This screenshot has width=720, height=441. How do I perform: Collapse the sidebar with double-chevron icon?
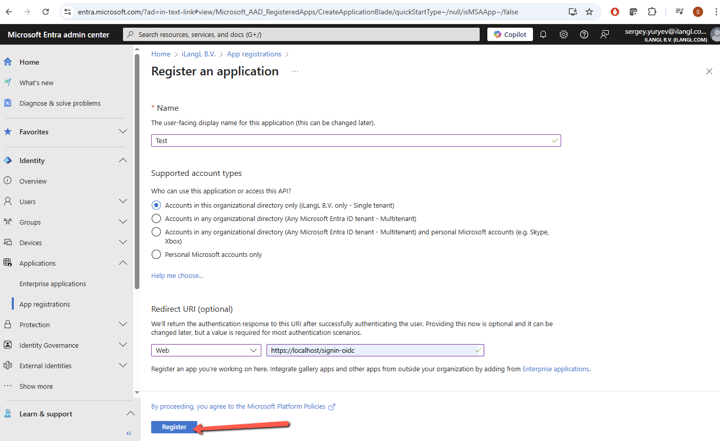click(x=129, y=433)
